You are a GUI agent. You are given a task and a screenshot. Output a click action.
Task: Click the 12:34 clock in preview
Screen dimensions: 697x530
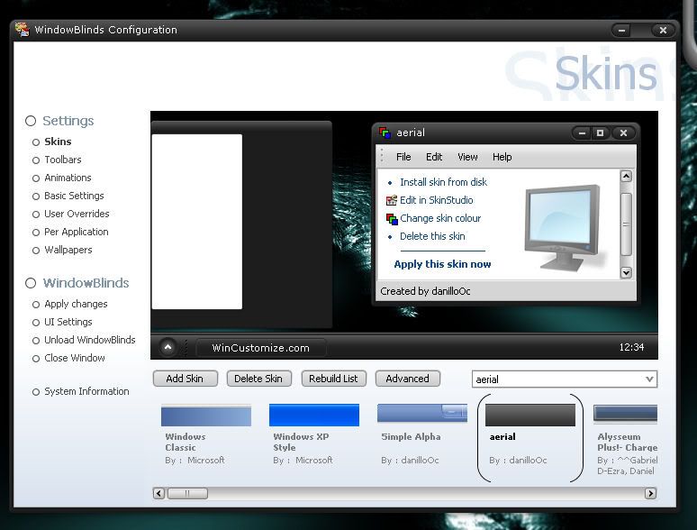tap(631, 347)
